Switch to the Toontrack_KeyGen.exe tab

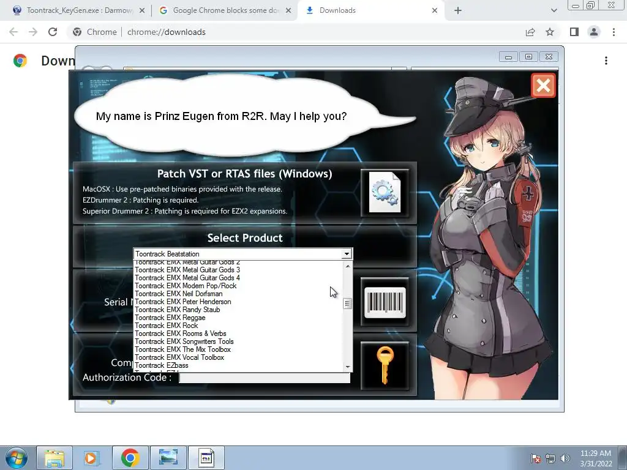[x=79, y=10]
